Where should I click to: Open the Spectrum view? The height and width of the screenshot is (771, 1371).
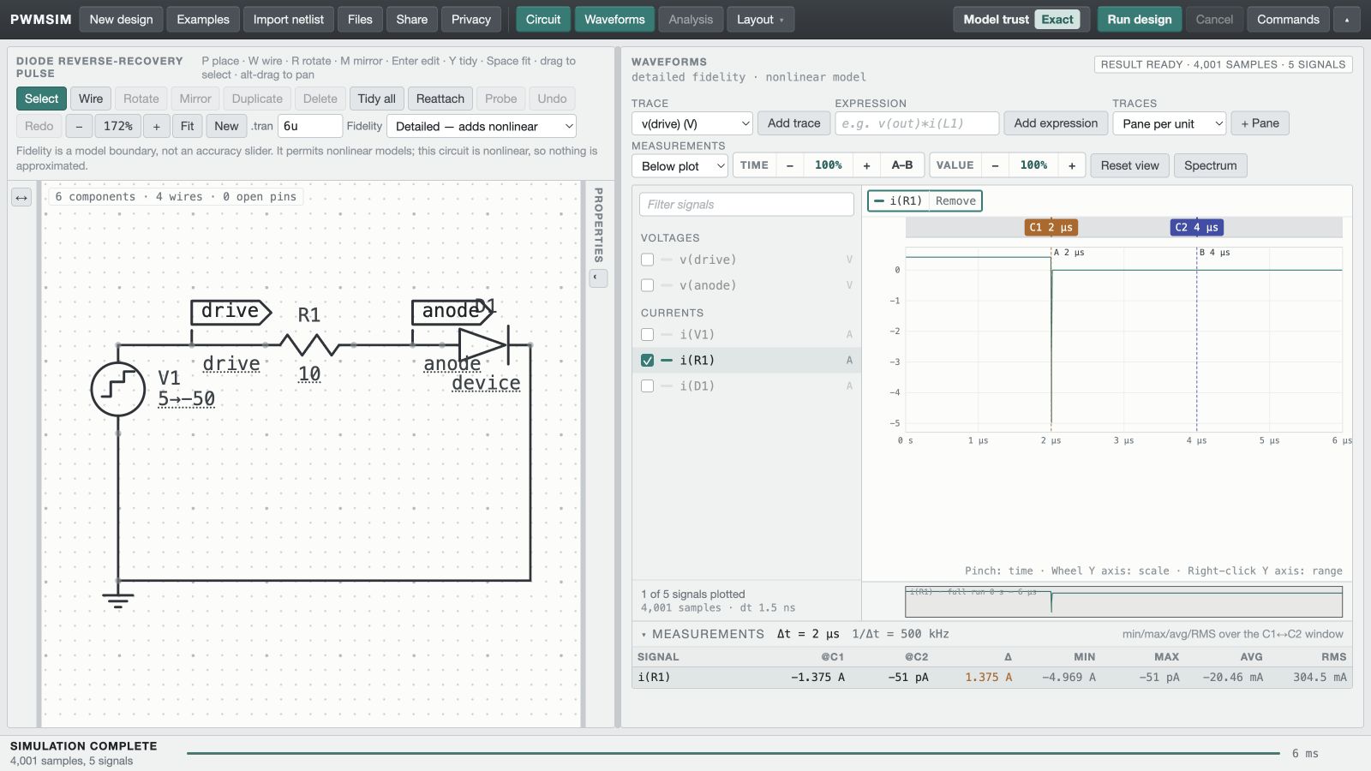(1211, 165)
